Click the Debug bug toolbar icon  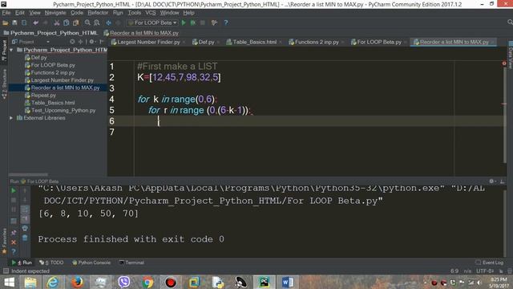193,22
